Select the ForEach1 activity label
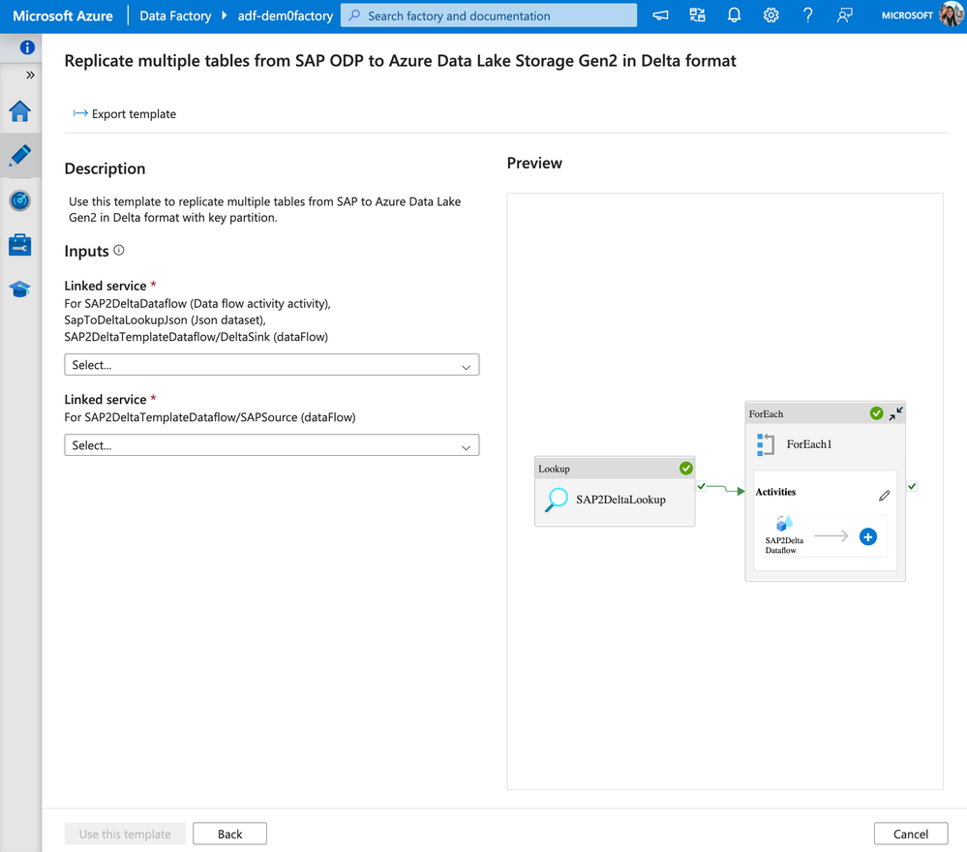Screen dimensions: 967x852 point(808,444)
